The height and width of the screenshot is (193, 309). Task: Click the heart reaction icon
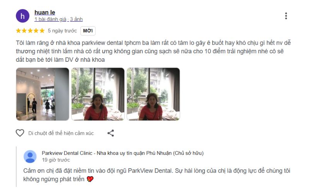20,133
